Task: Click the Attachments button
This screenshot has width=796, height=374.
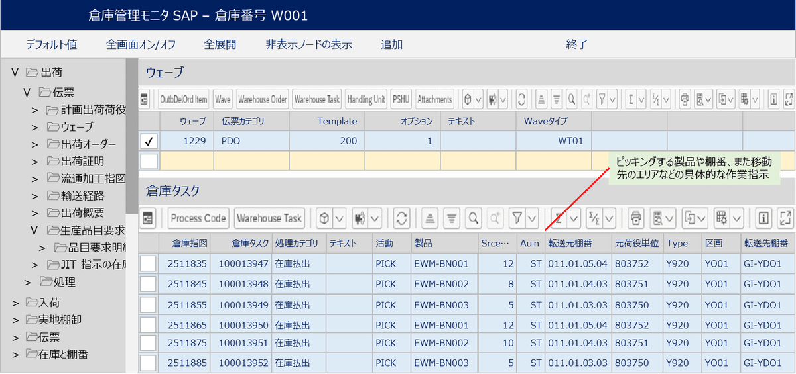Action: [434, 99]
